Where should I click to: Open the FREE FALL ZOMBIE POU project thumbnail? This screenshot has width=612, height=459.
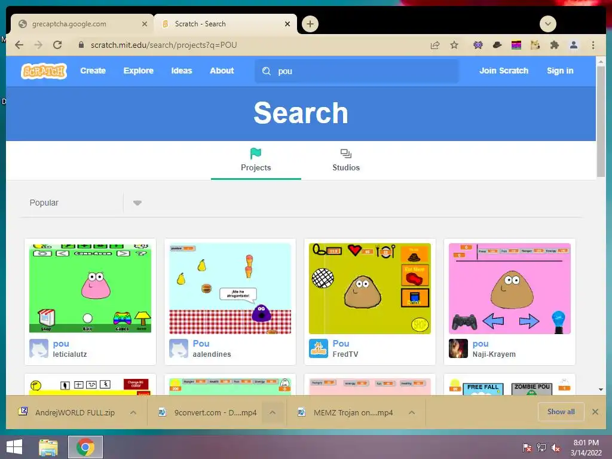tap(509, 387)
